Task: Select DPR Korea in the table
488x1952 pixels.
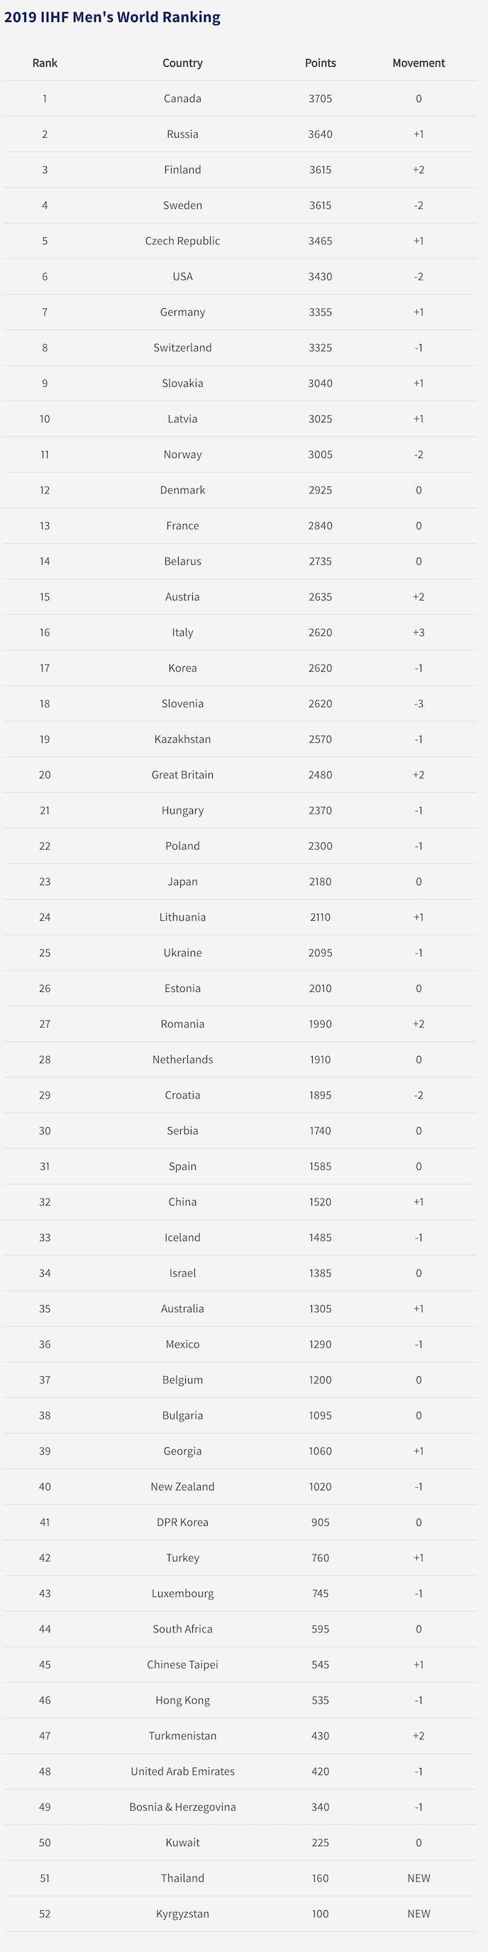Action: (182, 1522)
